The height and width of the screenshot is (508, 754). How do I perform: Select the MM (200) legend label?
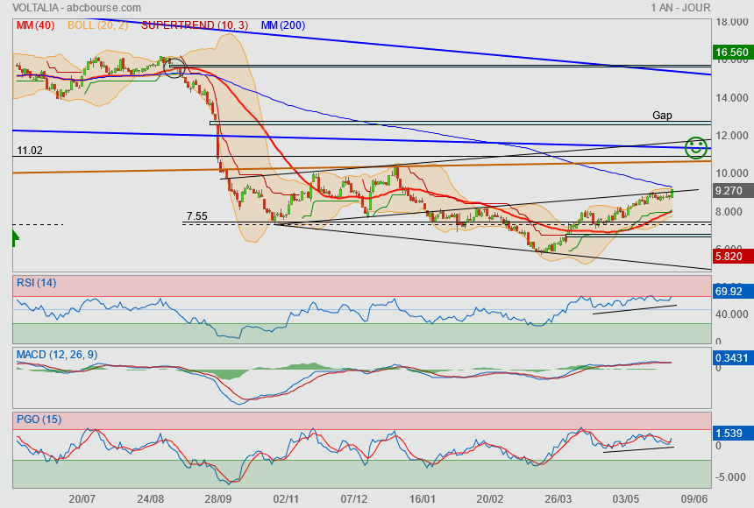pyautogui.click(x=283, y=25)
